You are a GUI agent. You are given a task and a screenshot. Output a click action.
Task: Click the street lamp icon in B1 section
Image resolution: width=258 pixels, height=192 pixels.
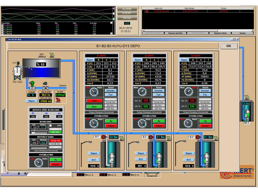86,154
